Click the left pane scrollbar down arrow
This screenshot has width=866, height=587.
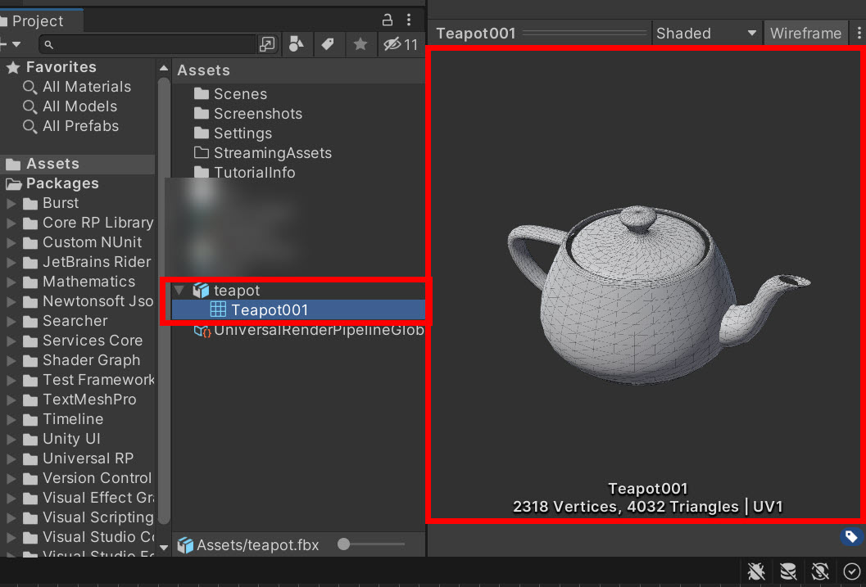click(x=164, y=547)
